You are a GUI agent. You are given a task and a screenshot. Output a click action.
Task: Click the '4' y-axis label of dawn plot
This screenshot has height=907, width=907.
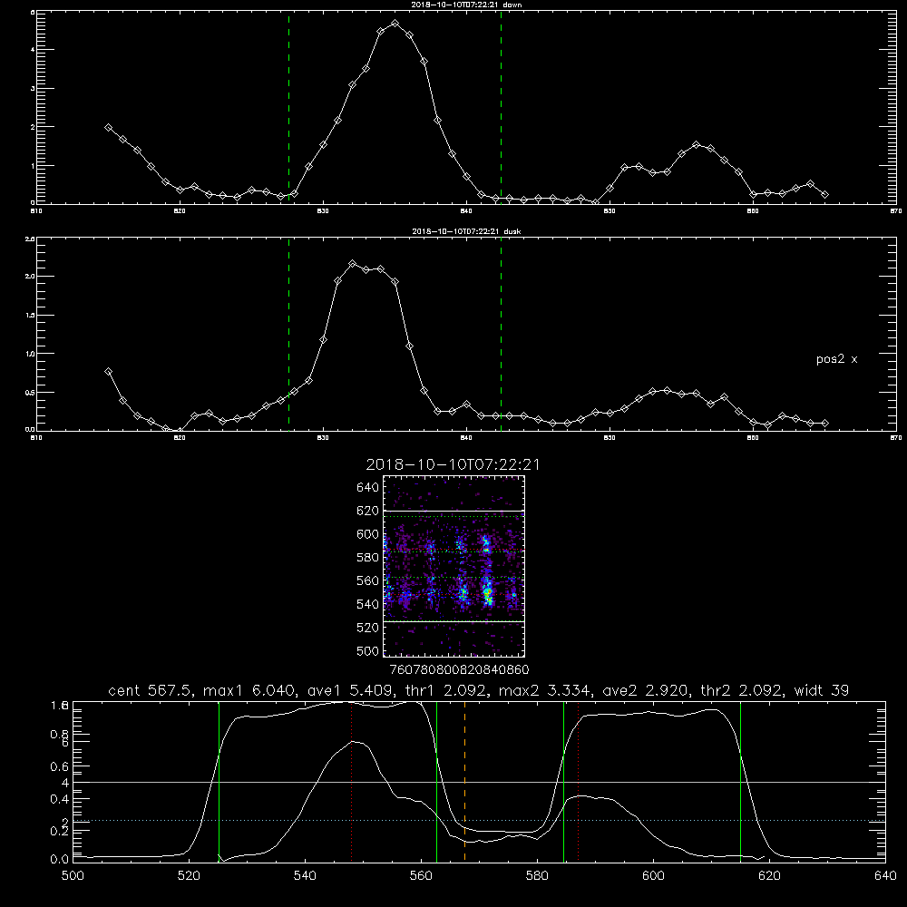point(33,50)
